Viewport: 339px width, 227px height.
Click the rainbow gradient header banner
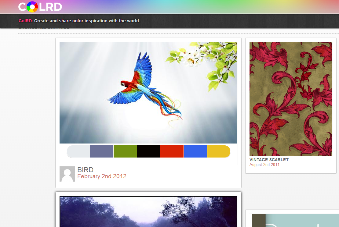pos(199,7)
